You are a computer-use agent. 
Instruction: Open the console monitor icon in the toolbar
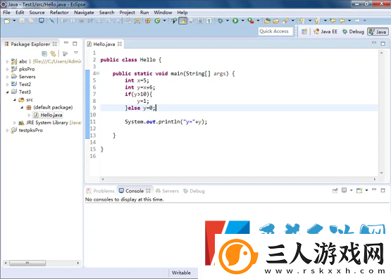coord(42,20)
